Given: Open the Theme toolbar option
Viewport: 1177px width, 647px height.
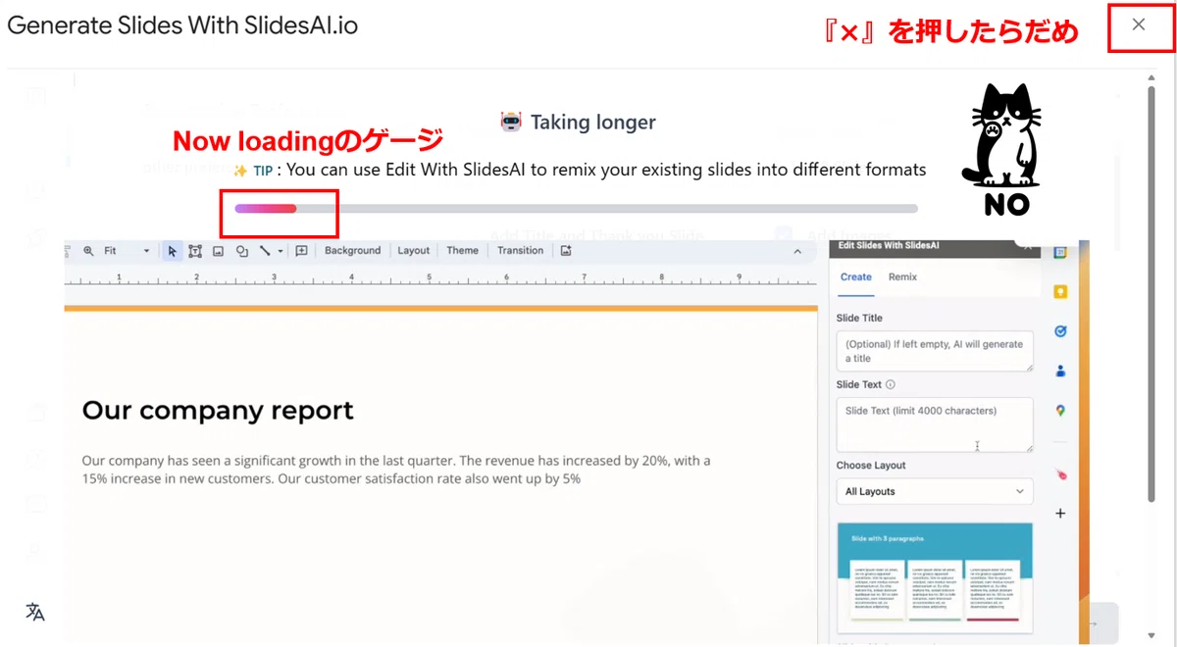Looking at the screenshot, I should pos(462,251).
